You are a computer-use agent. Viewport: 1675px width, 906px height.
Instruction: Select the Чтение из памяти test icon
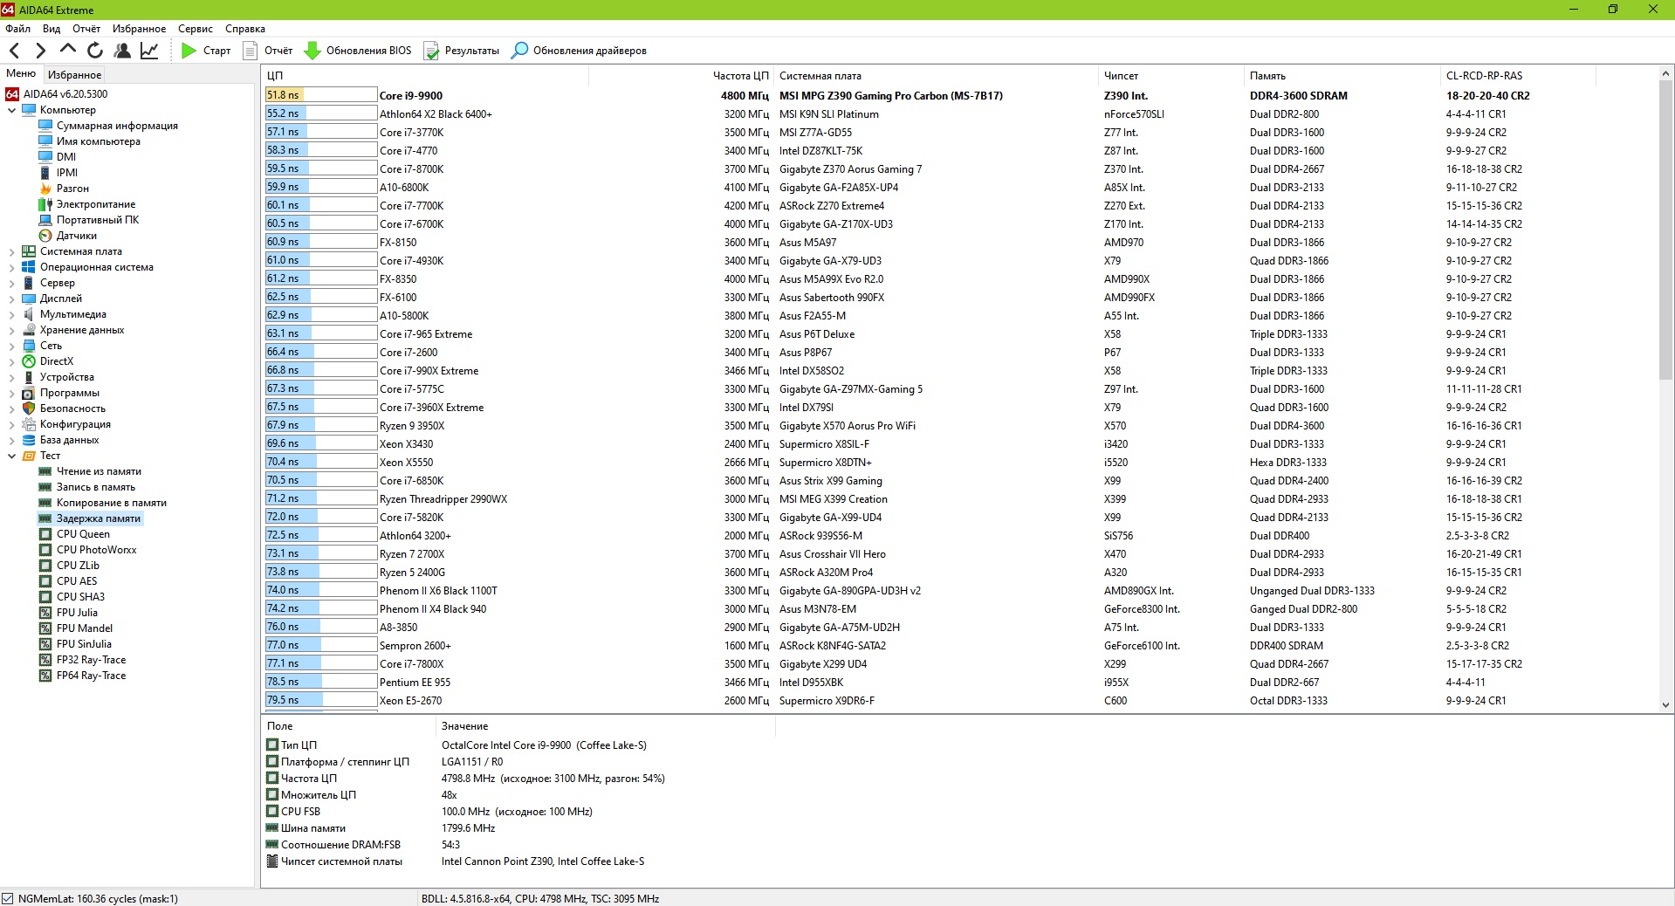[x=45, y=471]
